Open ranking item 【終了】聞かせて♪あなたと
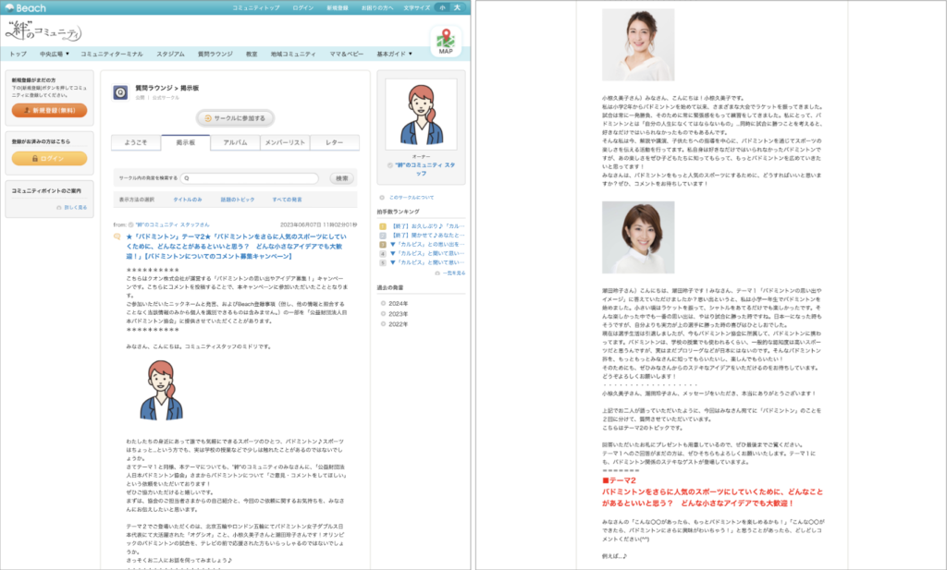Viewport: 947px width, 570px height. point(428,236)
